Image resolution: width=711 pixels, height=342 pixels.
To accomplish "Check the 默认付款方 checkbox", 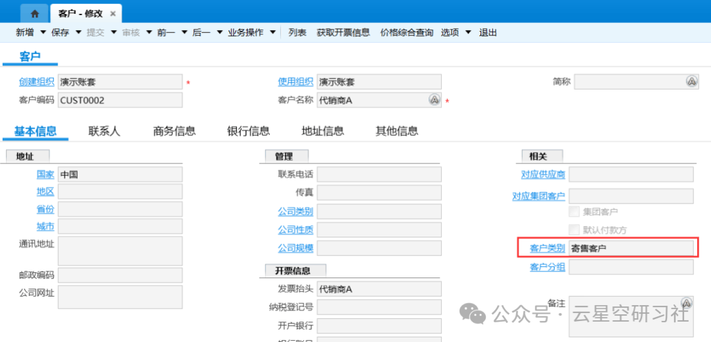I will click(574, 230).
